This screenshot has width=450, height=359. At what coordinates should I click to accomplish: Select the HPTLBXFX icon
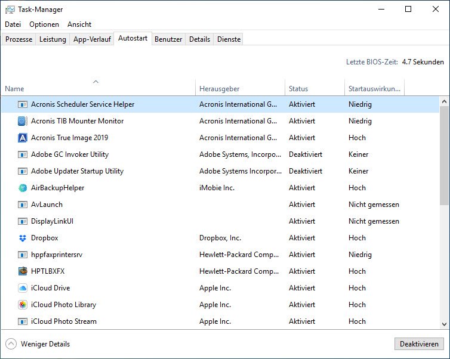click(23, 271)
